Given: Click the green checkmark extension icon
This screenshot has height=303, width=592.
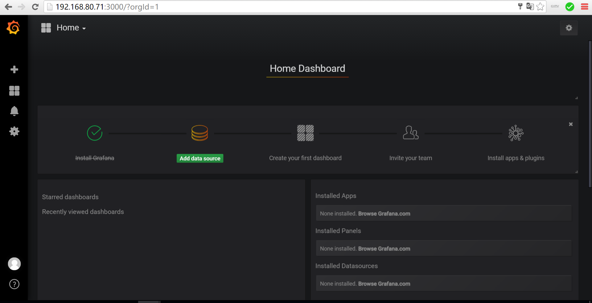Looking at the screenshot, I should [570, 7].
